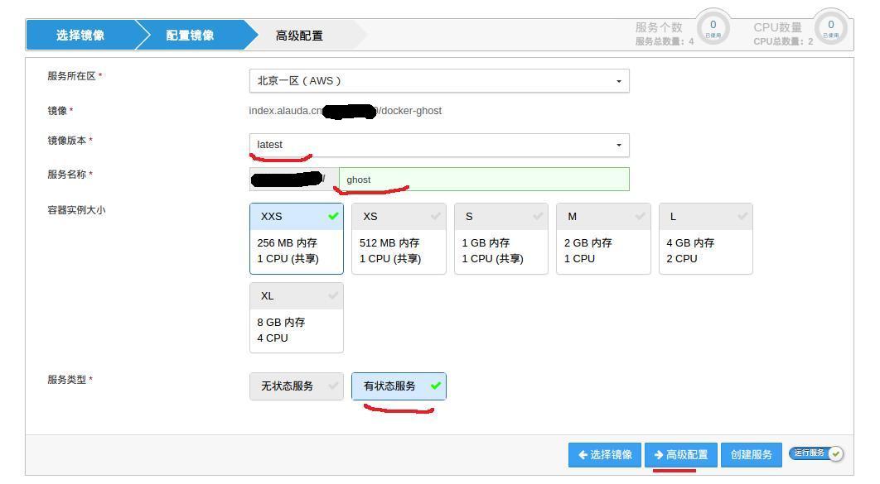
Task: Switch to the 配置镜像 step tab
Action: (x=190, y=35)
